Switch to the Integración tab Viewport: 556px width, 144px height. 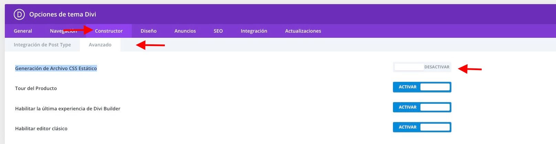coord(254,31)
